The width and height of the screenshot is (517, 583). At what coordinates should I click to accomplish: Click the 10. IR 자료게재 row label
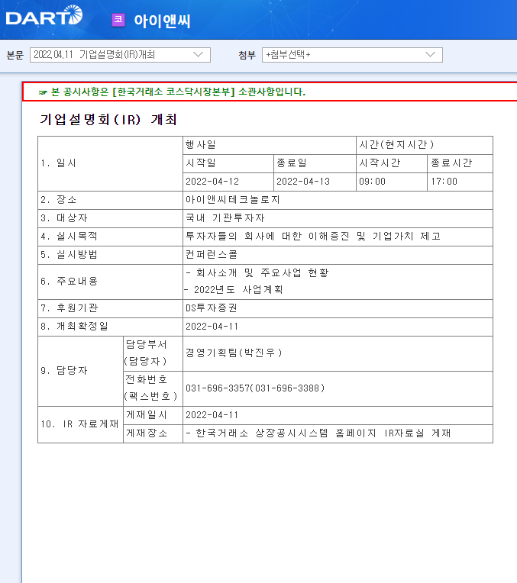tap(80, 424)
